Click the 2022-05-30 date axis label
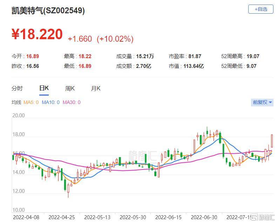The width and height of the screenshot is (277, 223). 133,217
